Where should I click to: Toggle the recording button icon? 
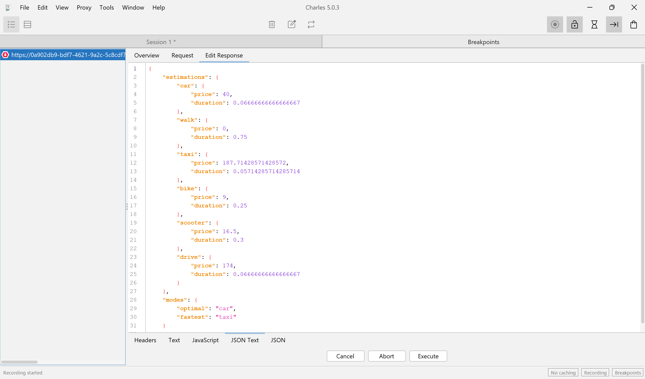click(x=555, y=25)
